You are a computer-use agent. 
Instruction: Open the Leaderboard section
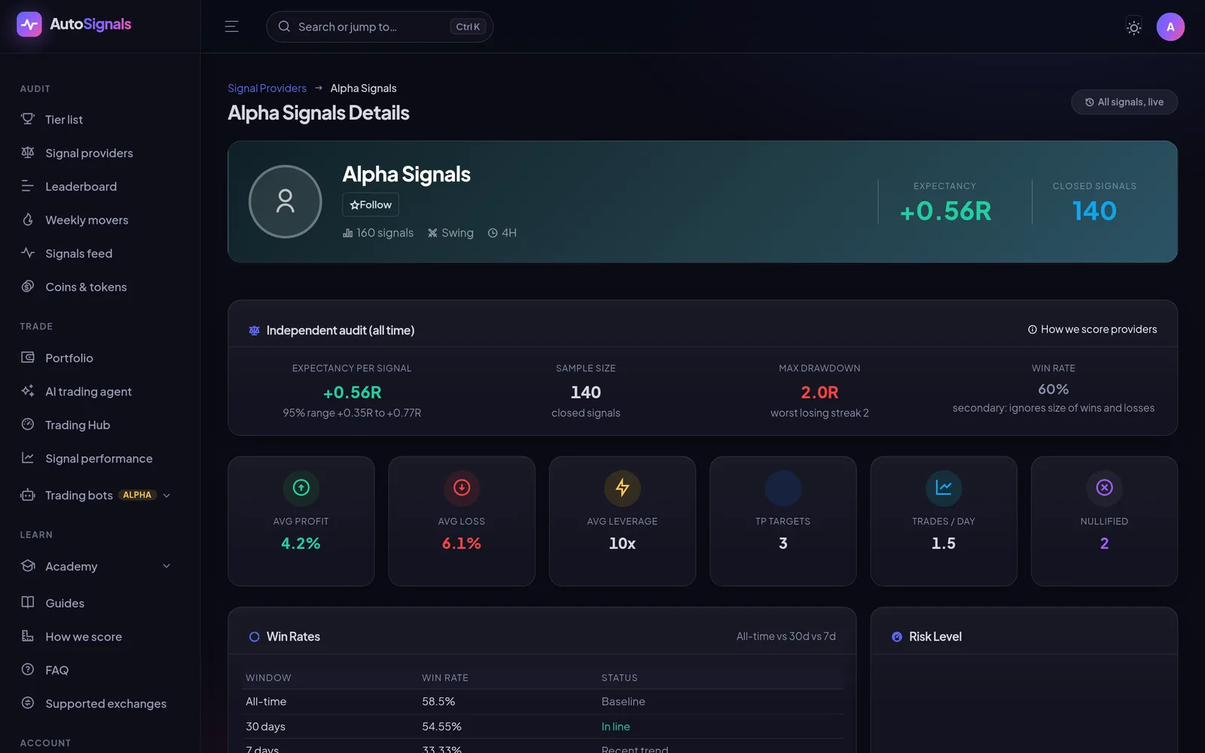[81, 187]
